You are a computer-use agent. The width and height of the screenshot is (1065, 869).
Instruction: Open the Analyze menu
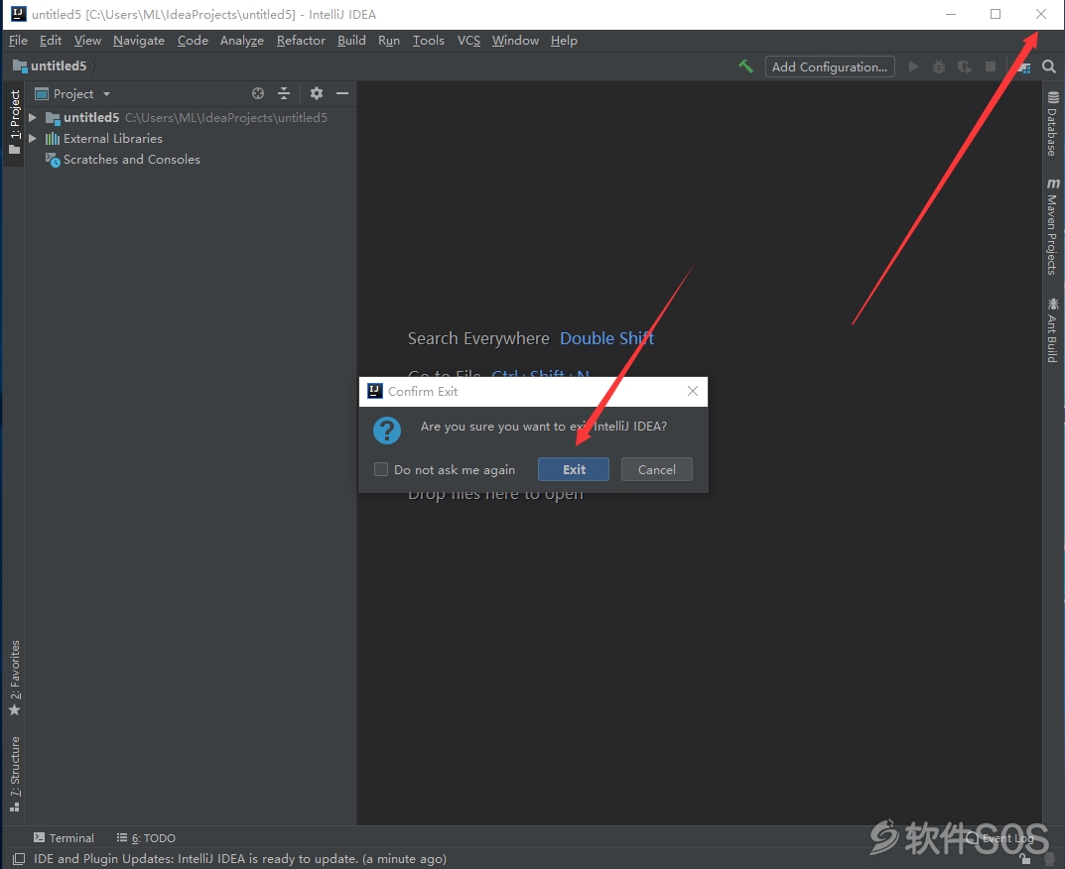[x=242, y=41]
